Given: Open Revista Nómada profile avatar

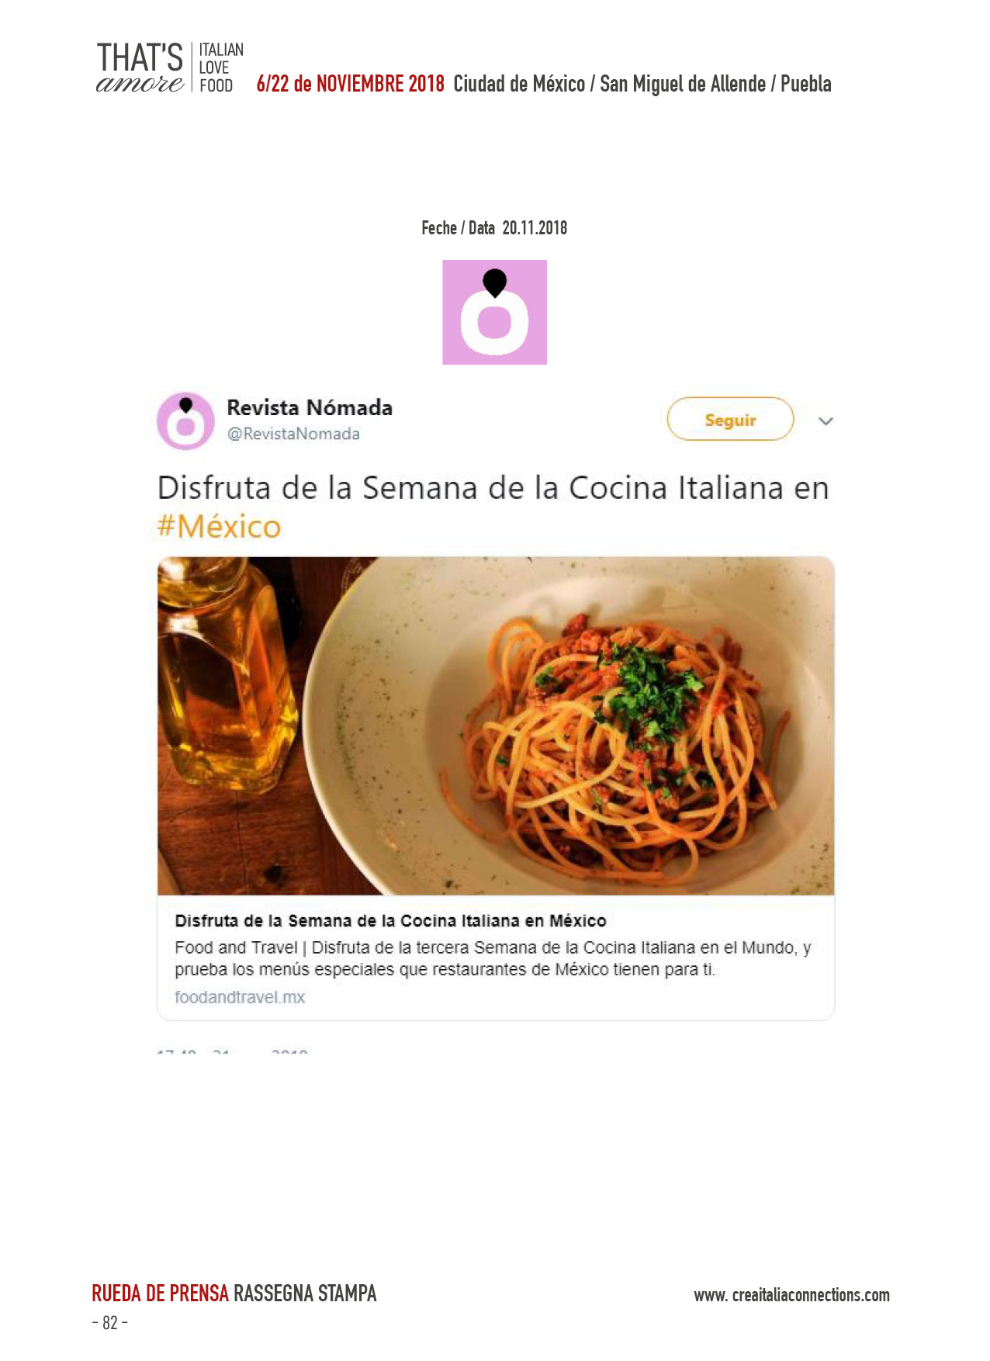Looking at the screenshot, I should 185,421.
